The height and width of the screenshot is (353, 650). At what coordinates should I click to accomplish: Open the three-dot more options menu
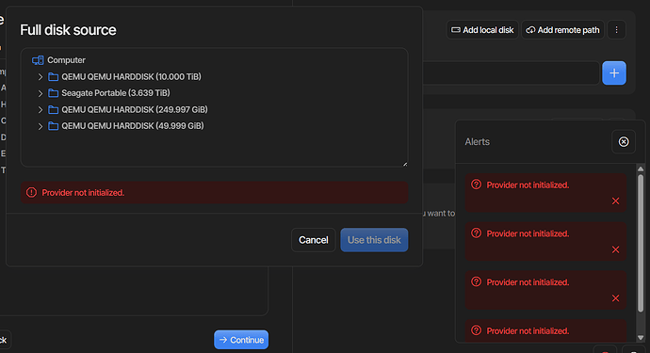pos(616,30)
